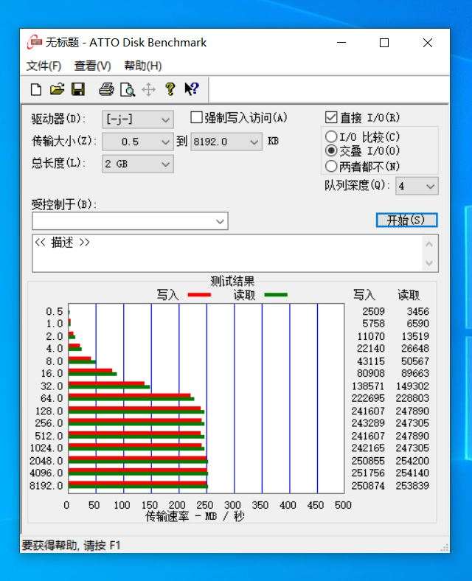Open the 帮助(H) menu

coord(143,66)
